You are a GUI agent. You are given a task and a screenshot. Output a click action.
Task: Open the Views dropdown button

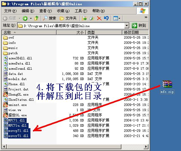[117, 18]
